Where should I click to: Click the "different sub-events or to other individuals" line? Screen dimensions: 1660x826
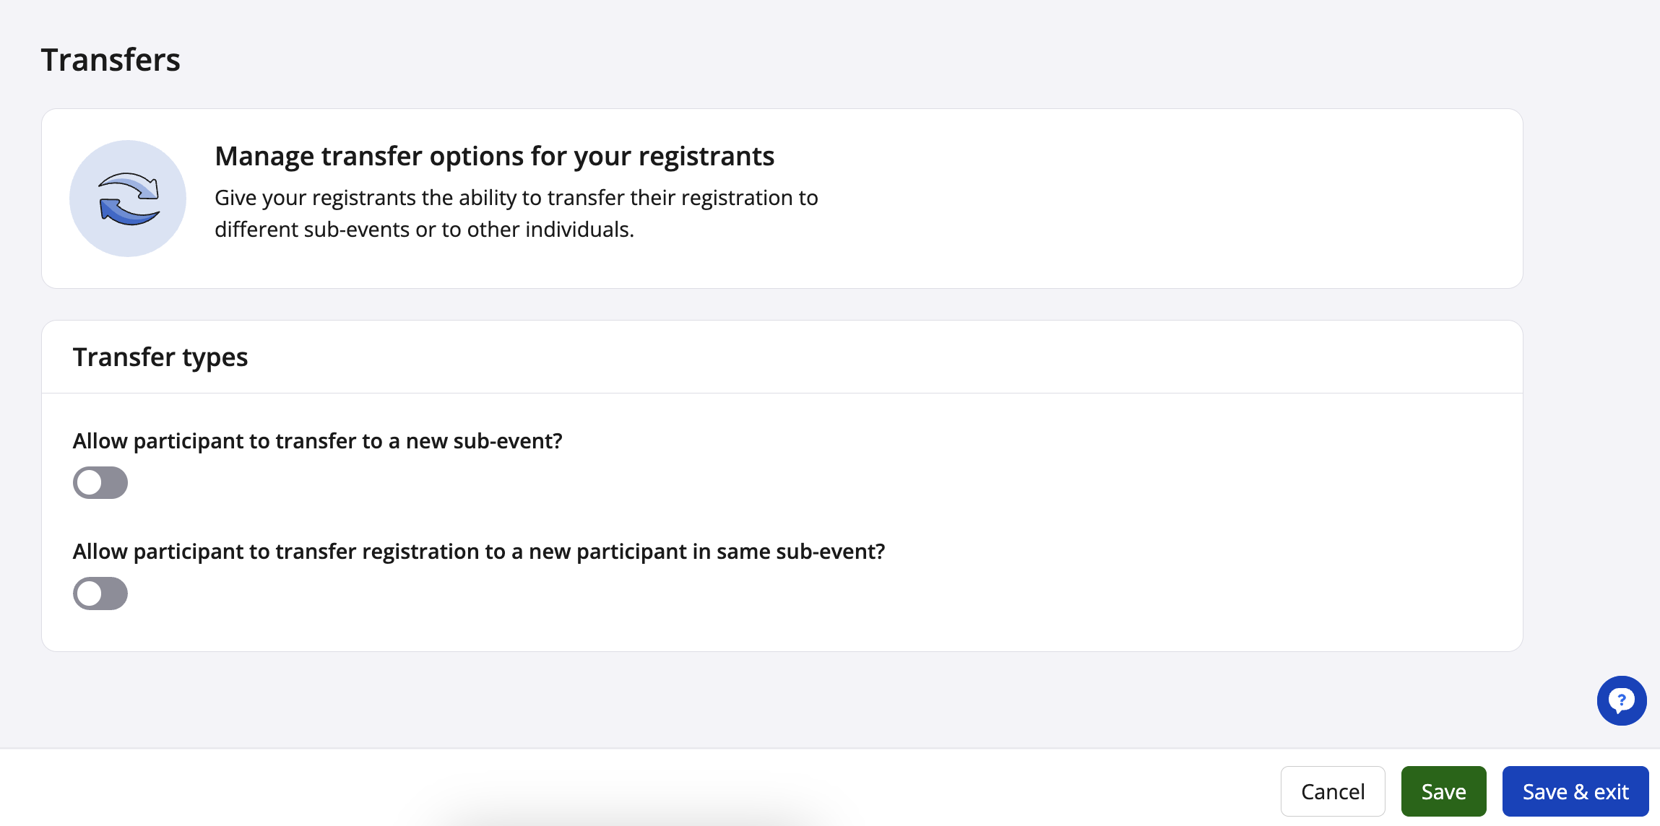pyautogui.click(x=424, y=230)
